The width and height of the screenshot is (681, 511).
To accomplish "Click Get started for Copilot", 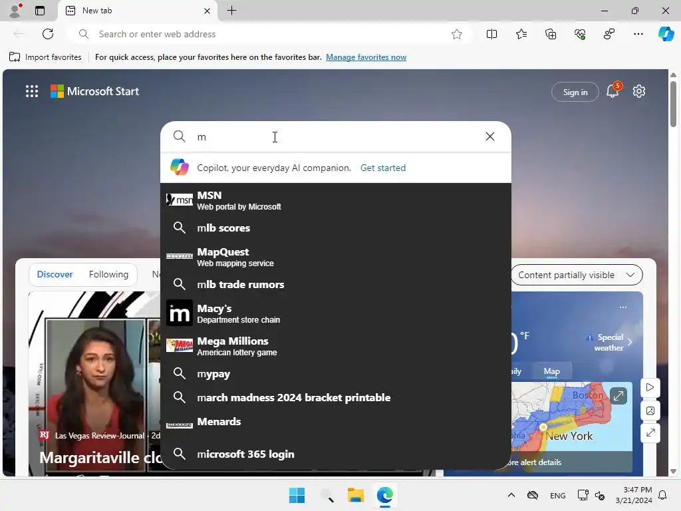I will pos(383,168).
